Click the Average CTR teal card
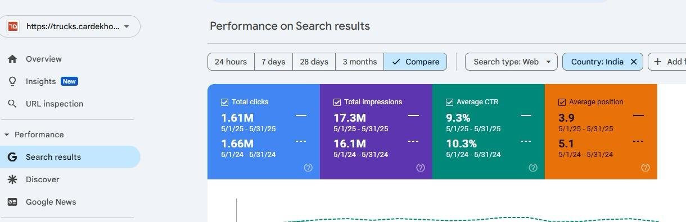 click(489, 132)
